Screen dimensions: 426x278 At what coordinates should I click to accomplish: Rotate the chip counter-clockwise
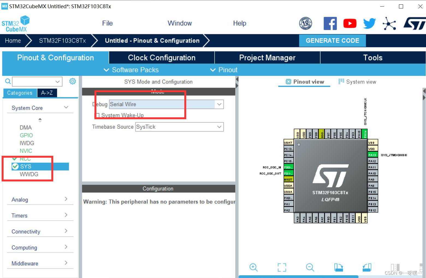point(367,267)
